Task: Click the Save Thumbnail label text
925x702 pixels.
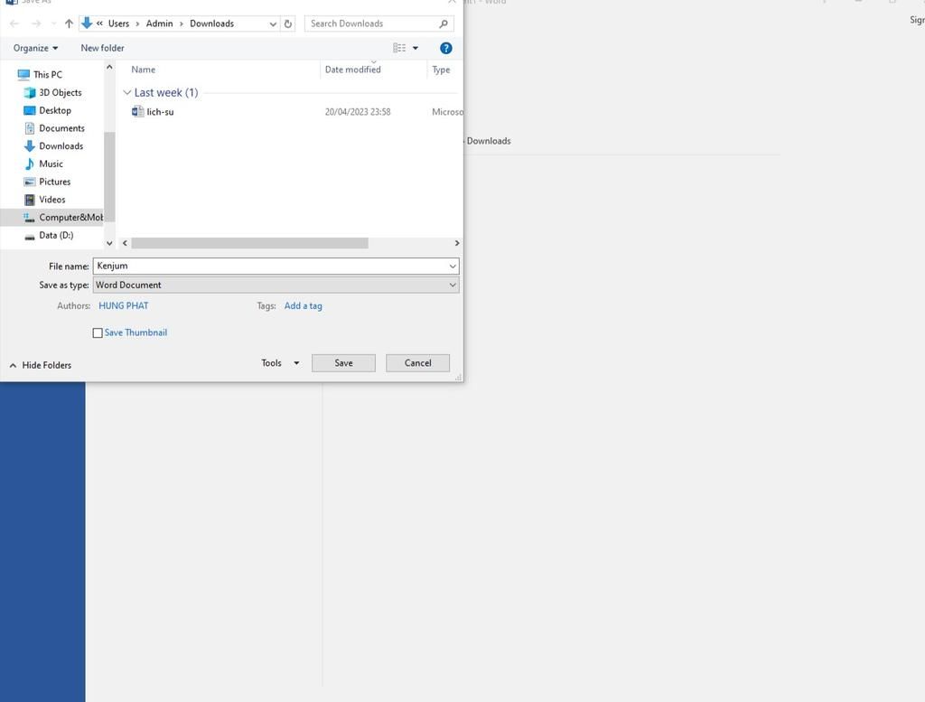Action: 135,332
